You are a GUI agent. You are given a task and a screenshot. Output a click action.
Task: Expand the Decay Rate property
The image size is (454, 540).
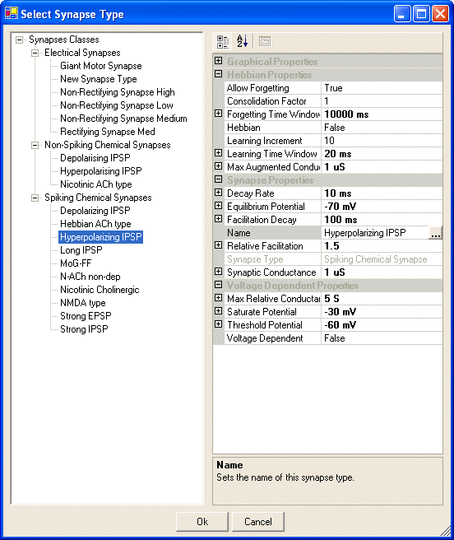click(x=218, y=193)
